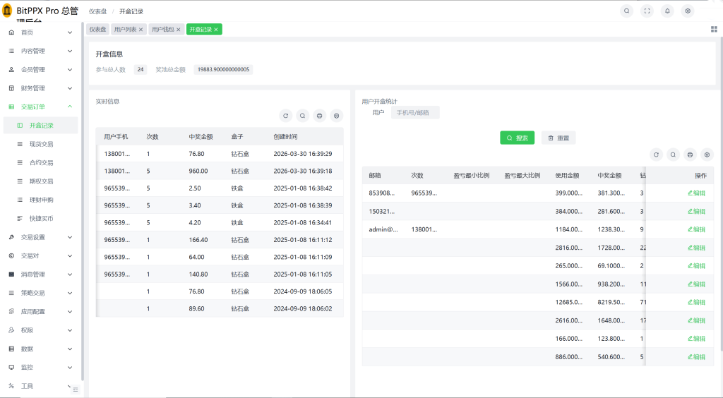This screenshot has height=398, width=723.
Task: Click the 工具 tools icon in sidebar
Action: click(x=11, y=386)
